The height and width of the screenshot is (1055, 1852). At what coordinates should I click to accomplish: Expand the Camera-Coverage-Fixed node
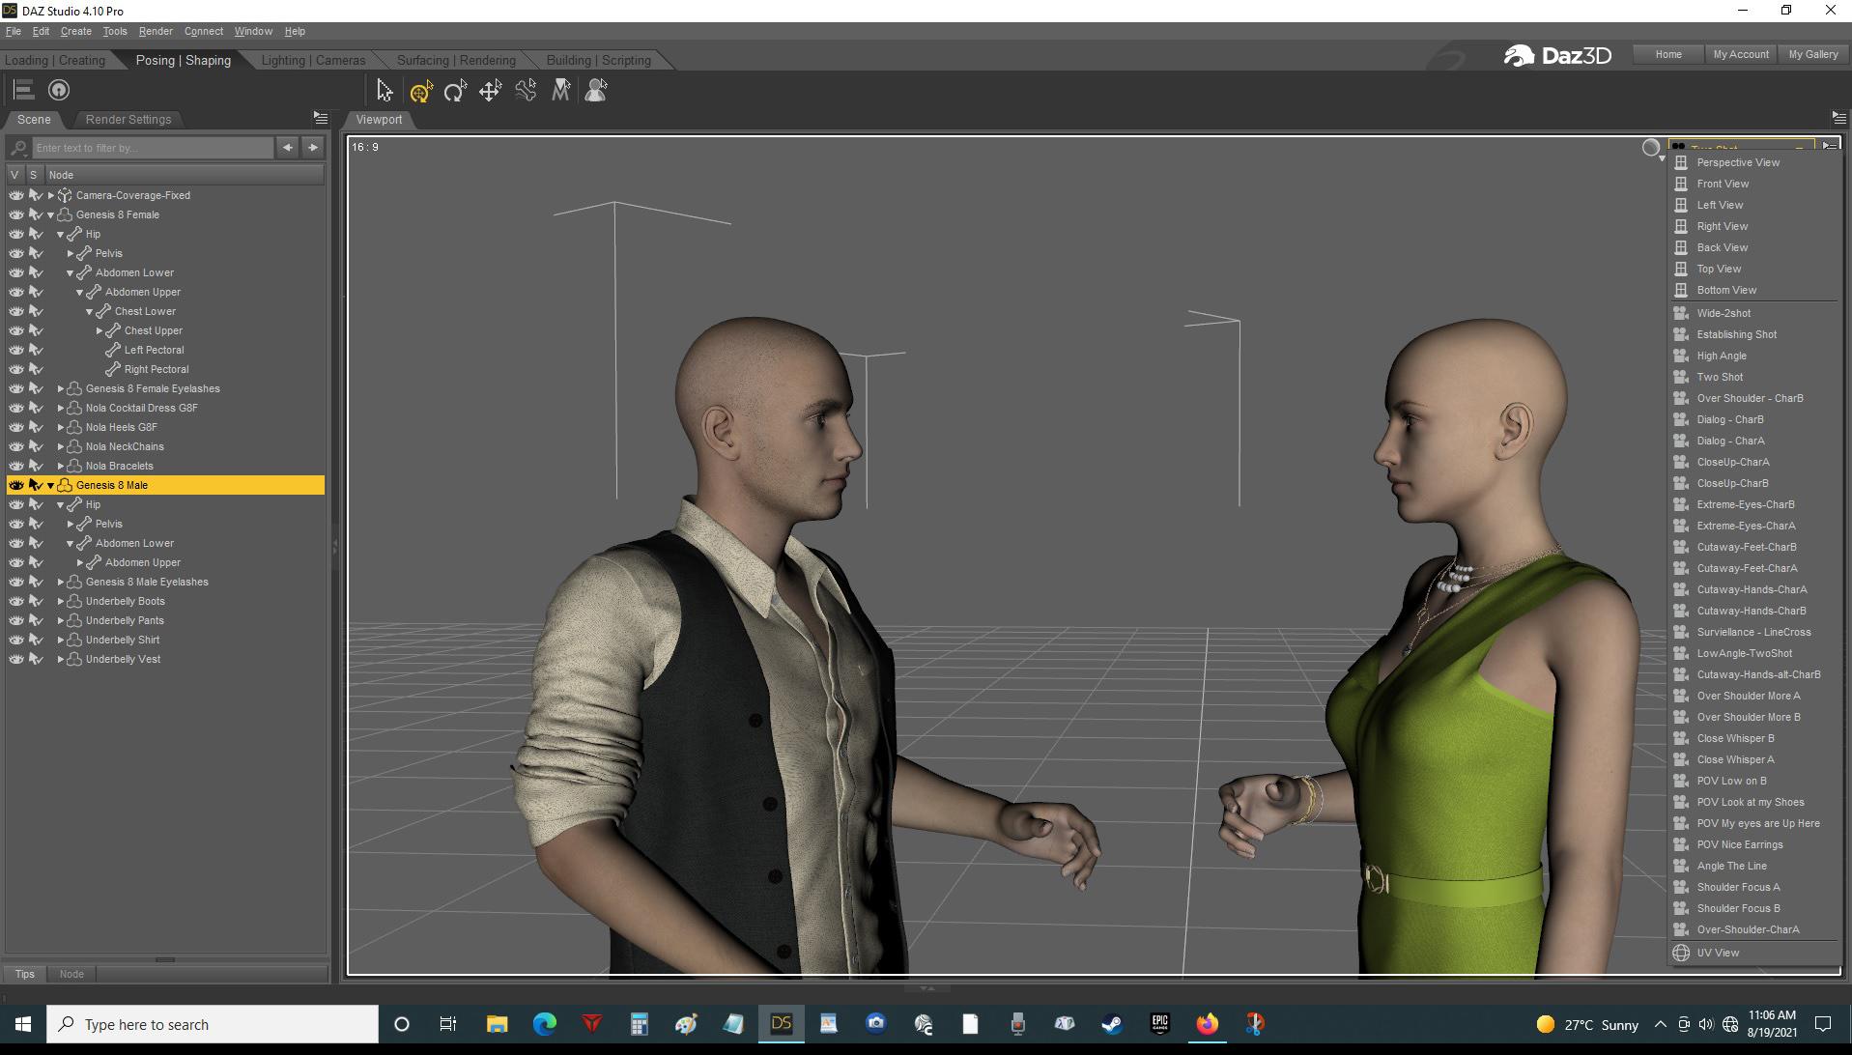click(x=51, y=195)
